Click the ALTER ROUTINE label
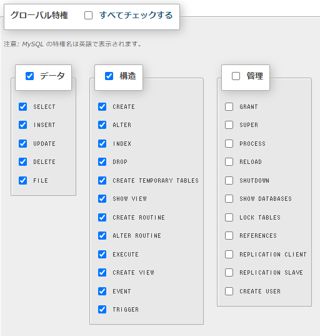This screenshot has width=320, height=336. [x=137, y=236]
